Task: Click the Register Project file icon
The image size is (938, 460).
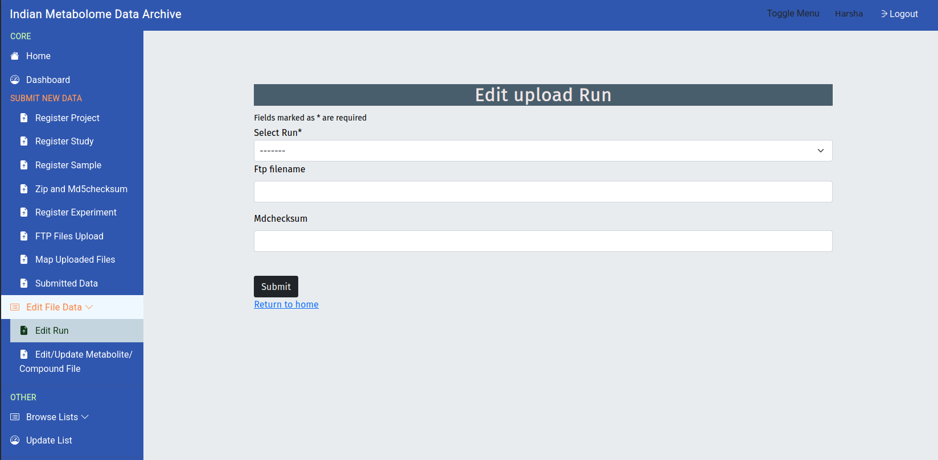Action: click(24, 118)
